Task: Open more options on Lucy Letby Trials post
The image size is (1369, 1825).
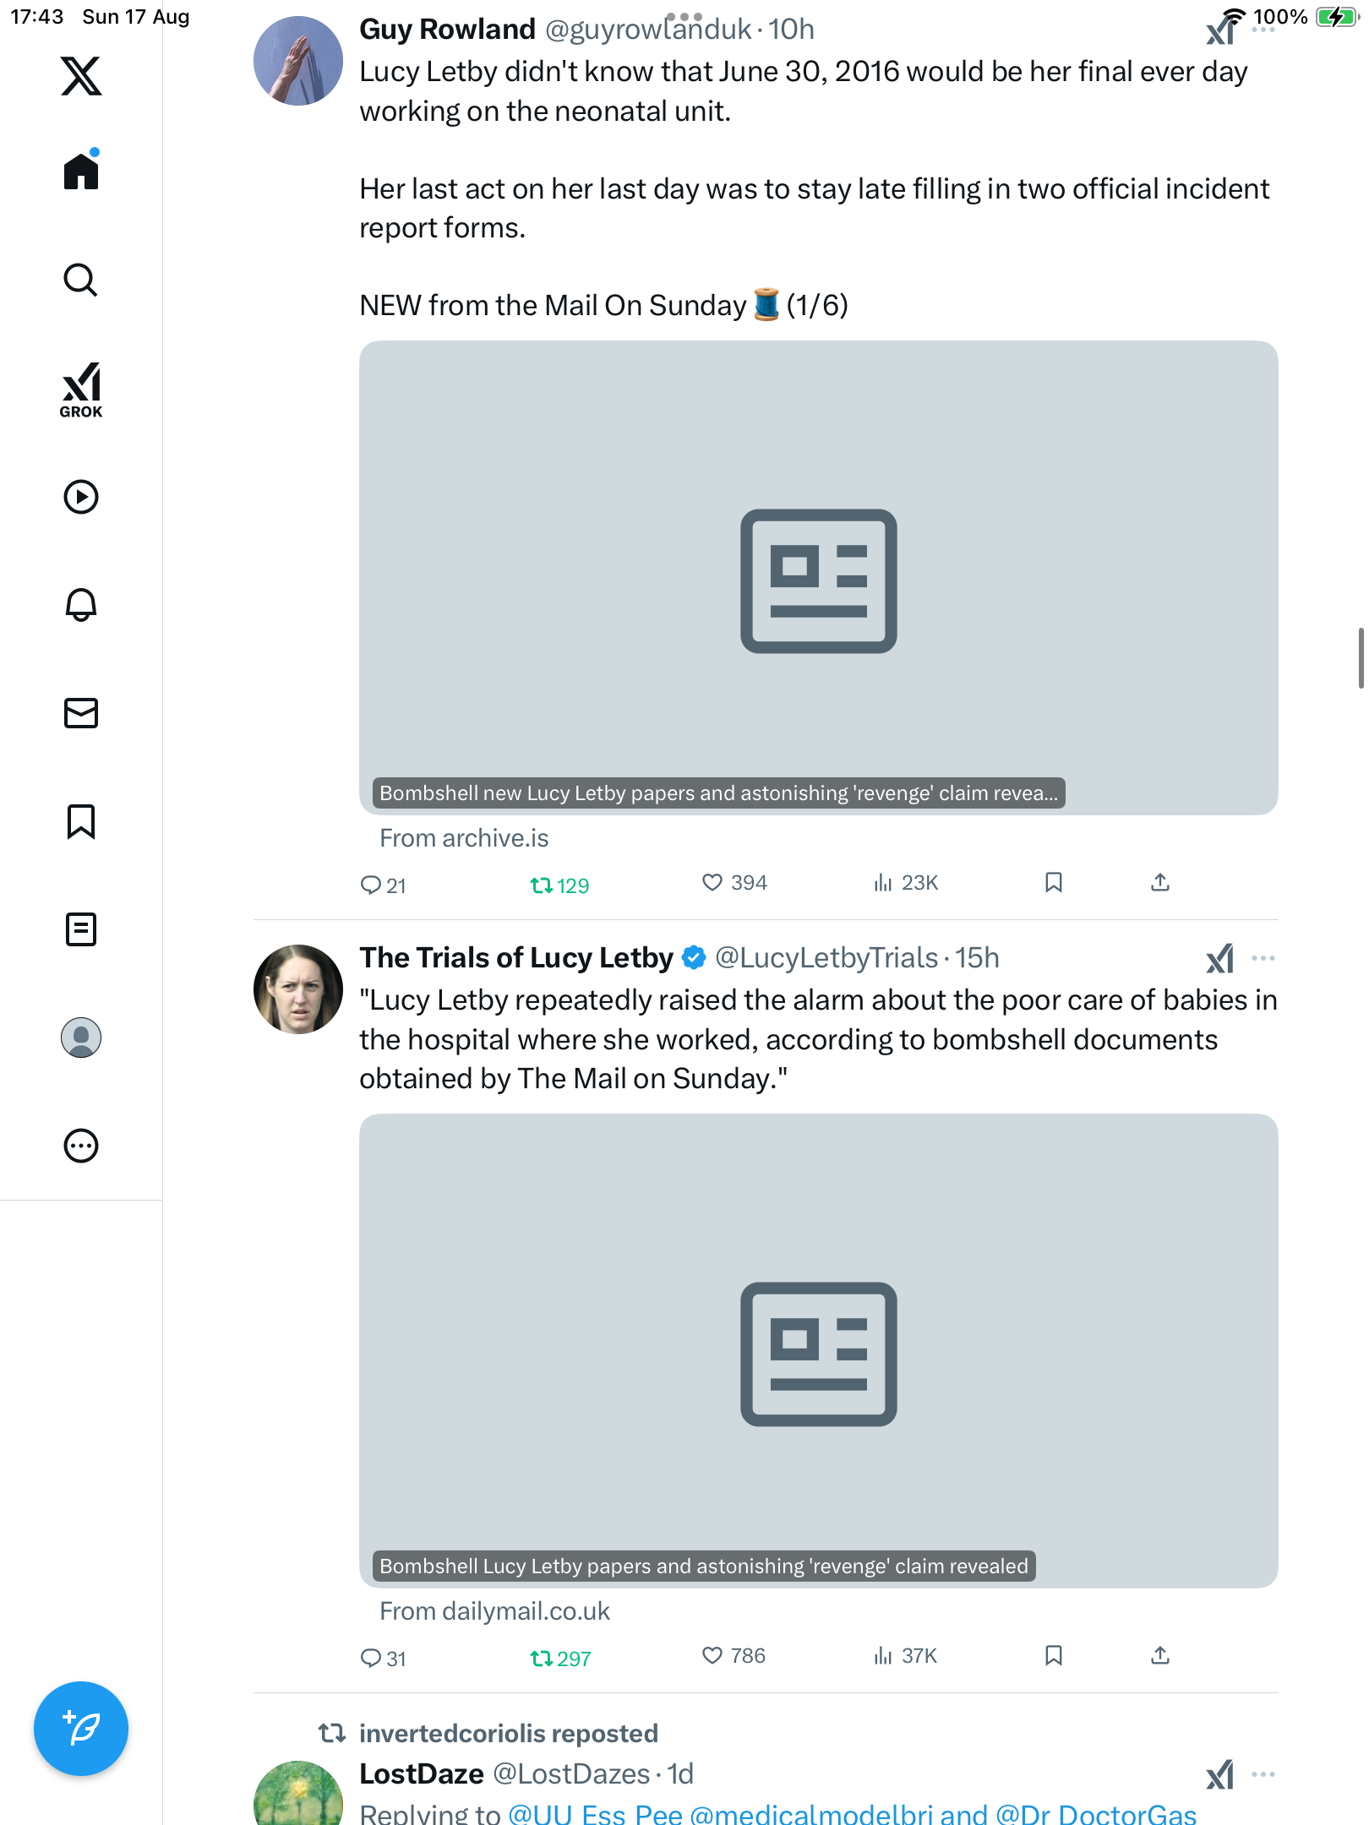Action: point(1263,957)
